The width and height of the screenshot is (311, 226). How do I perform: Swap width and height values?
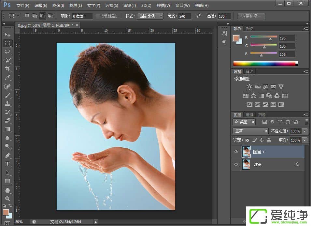198,16
